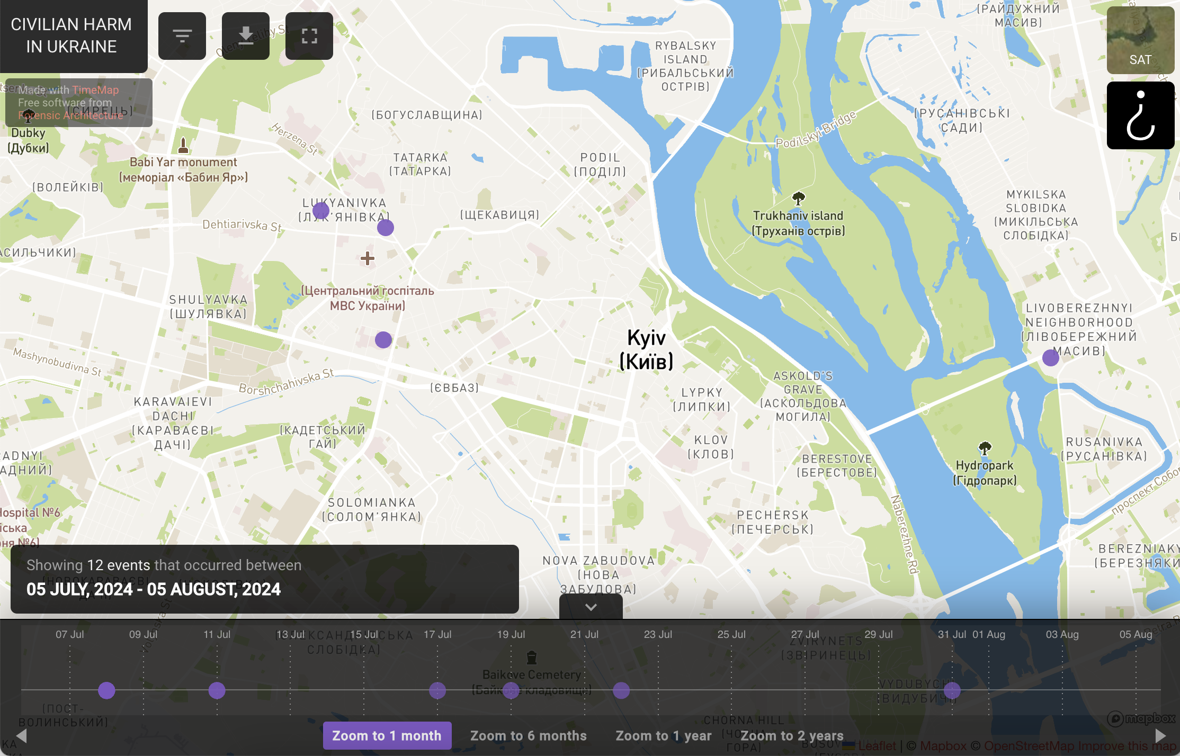Click the Kyiv city label
This screenshot has width=1180, height=756.
tap(647, 349)
